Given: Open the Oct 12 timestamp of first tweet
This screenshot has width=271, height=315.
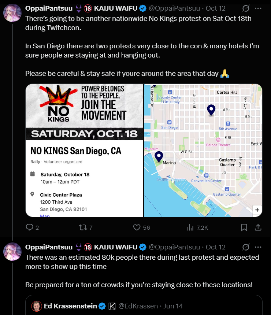Looking at the screenshot, I should point(215,8).
